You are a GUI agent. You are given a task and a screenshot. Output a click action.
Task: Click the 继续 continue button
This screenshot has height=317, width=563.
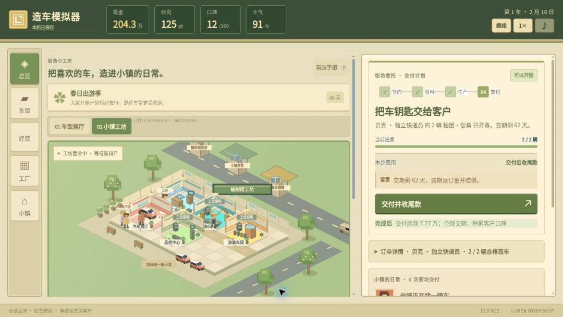[x=501, y=26]
